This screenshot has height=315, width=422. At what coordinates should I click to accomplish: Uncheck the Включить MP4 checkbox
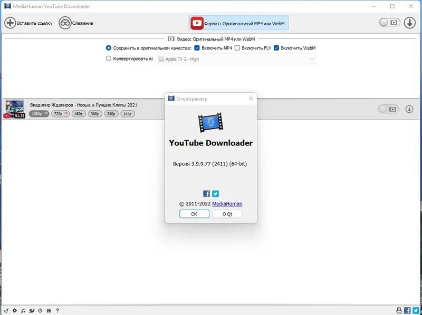point(197,48)
